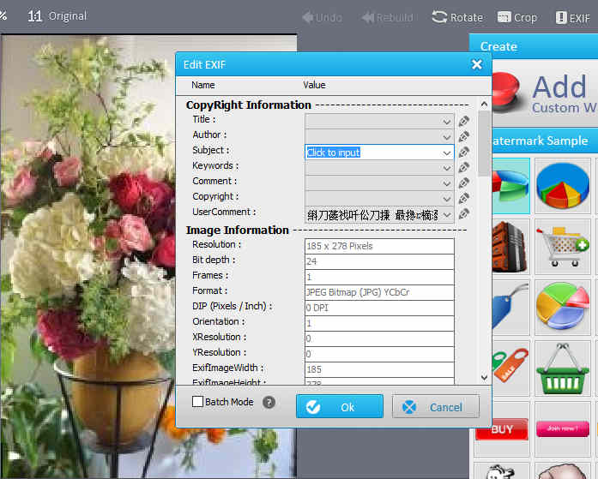Enable the Batch Mode checkbox
Screen dimensions: 598x479
click(x=197, y=401)
